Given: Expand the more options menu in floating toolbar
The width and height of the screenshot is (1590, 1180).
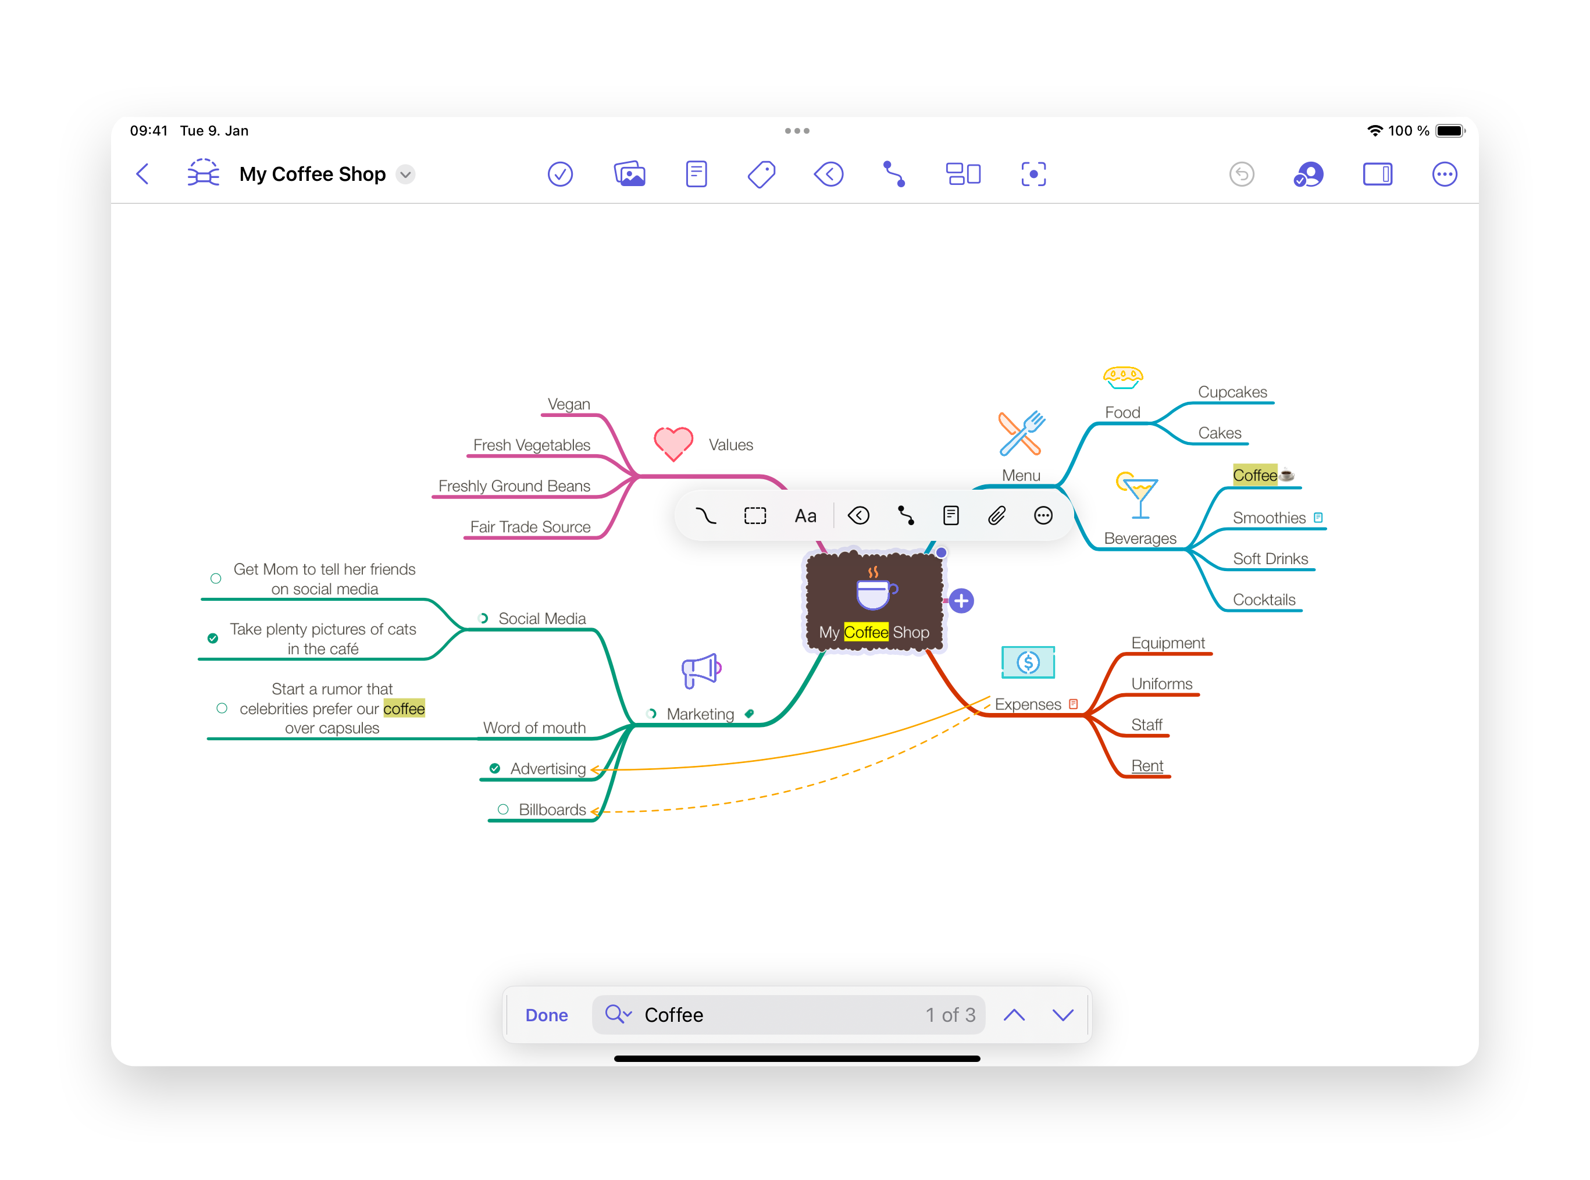Looking at the screenshot, I should click(1043, 515).
